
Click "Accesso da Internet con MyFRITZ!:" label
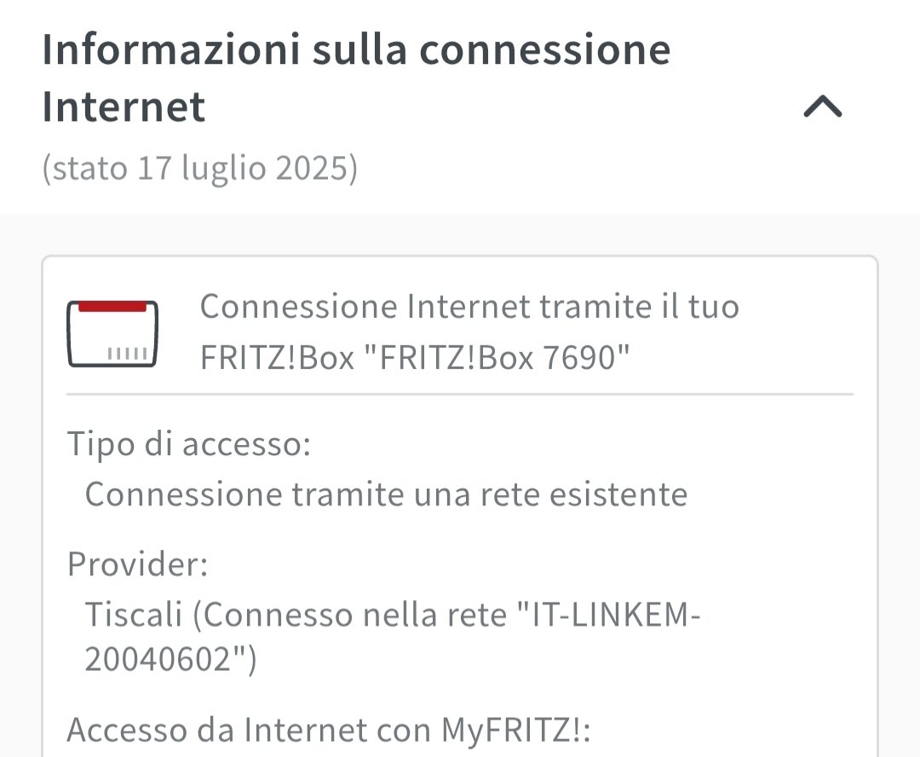click(x=329, y=731)
